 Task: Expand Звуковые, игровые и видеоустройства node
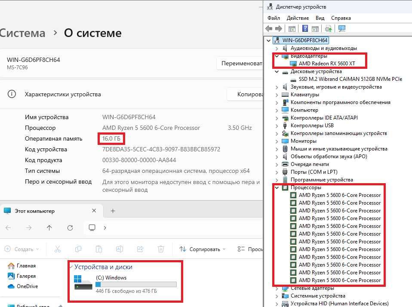277,87
